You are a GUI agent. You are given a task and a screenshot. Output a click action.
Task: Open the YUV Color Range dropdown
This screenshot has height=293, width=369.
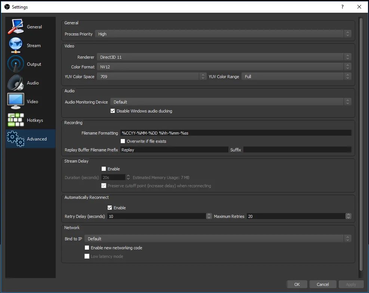click(x=296, y=76)
